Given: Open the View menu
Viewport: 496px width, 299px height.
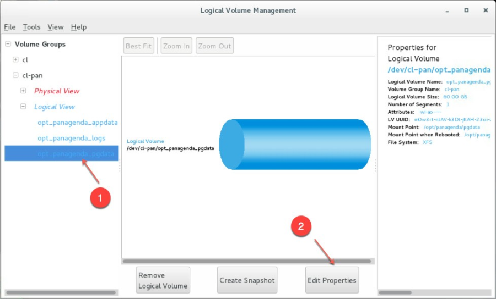Looking at the screenshot, I should coord(55,27).
